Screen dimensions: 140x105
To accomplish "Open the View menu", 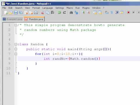I will point(27,8).
